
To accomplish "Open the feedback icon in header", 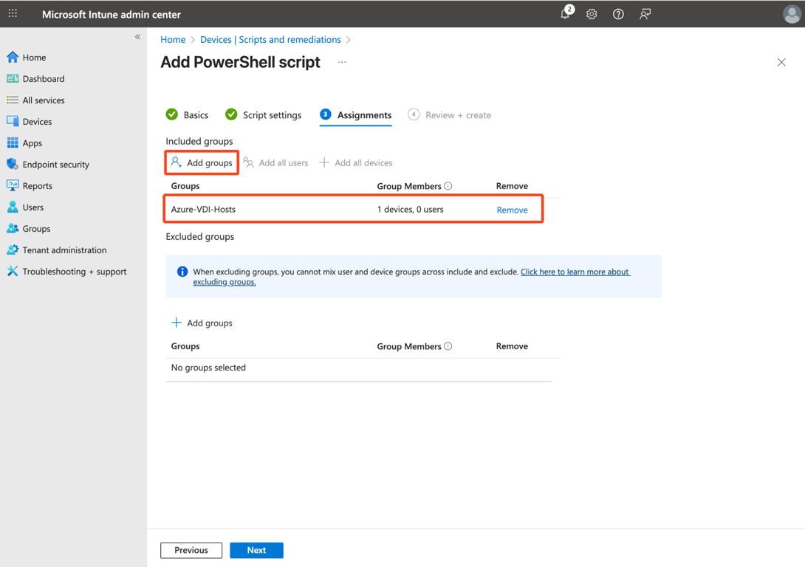I will (x=645, y=14).
